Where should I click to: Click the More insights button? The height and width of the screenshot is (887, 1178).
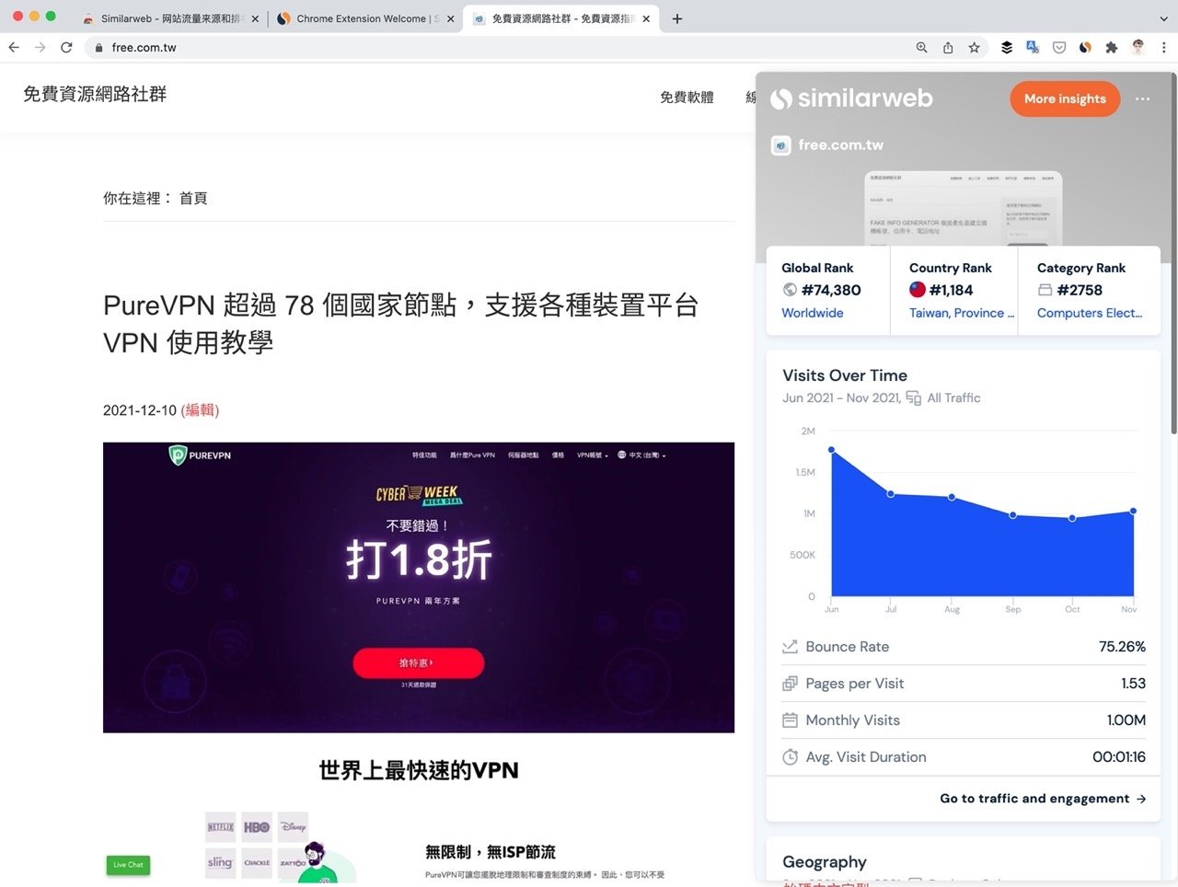click(x=1065, y=99)
